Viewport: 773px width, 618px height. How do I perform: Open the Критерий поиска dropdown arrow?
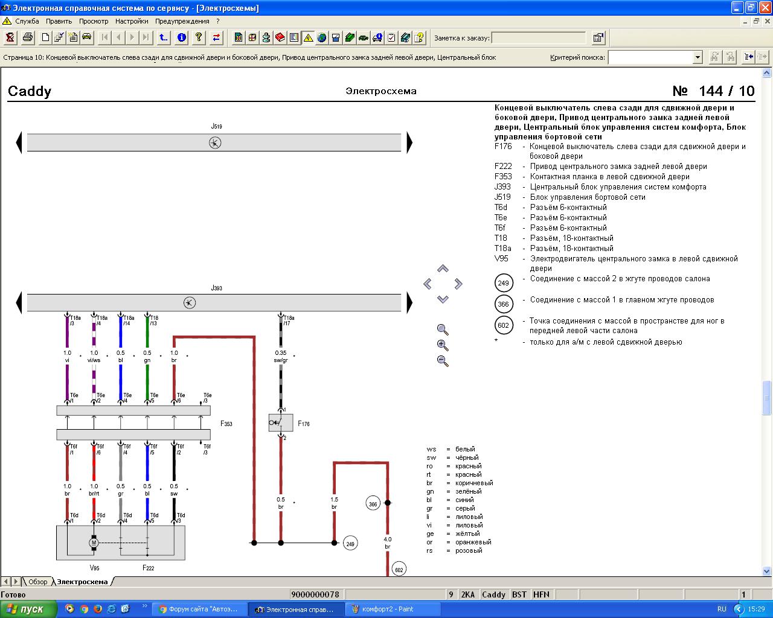coord(698,57)
